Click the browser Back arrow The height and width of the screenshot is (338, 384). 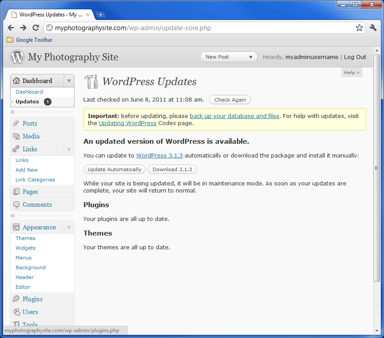tap(11, 28)
